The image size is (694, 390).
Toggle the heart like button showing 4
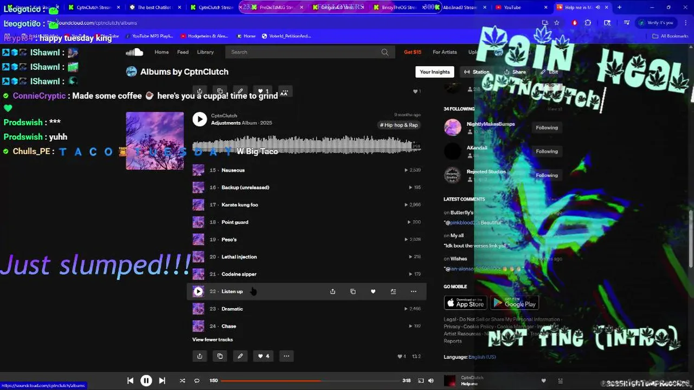pyautogui.click(x=264, y=356)
